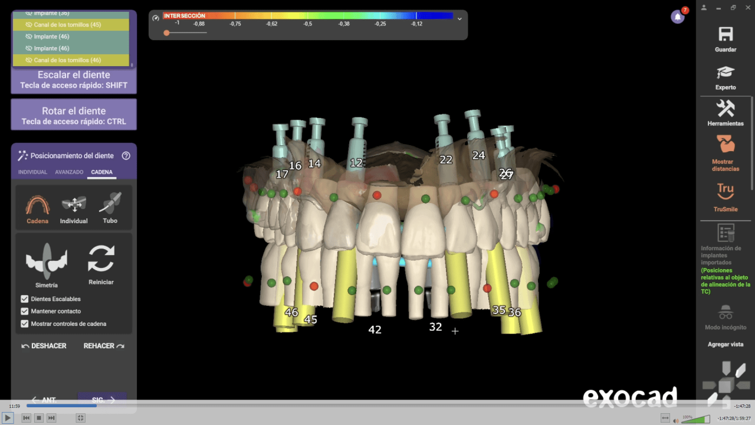Click tooth label 36 in viewport
This screenshot has height=425, width=755.
point(514,312)
